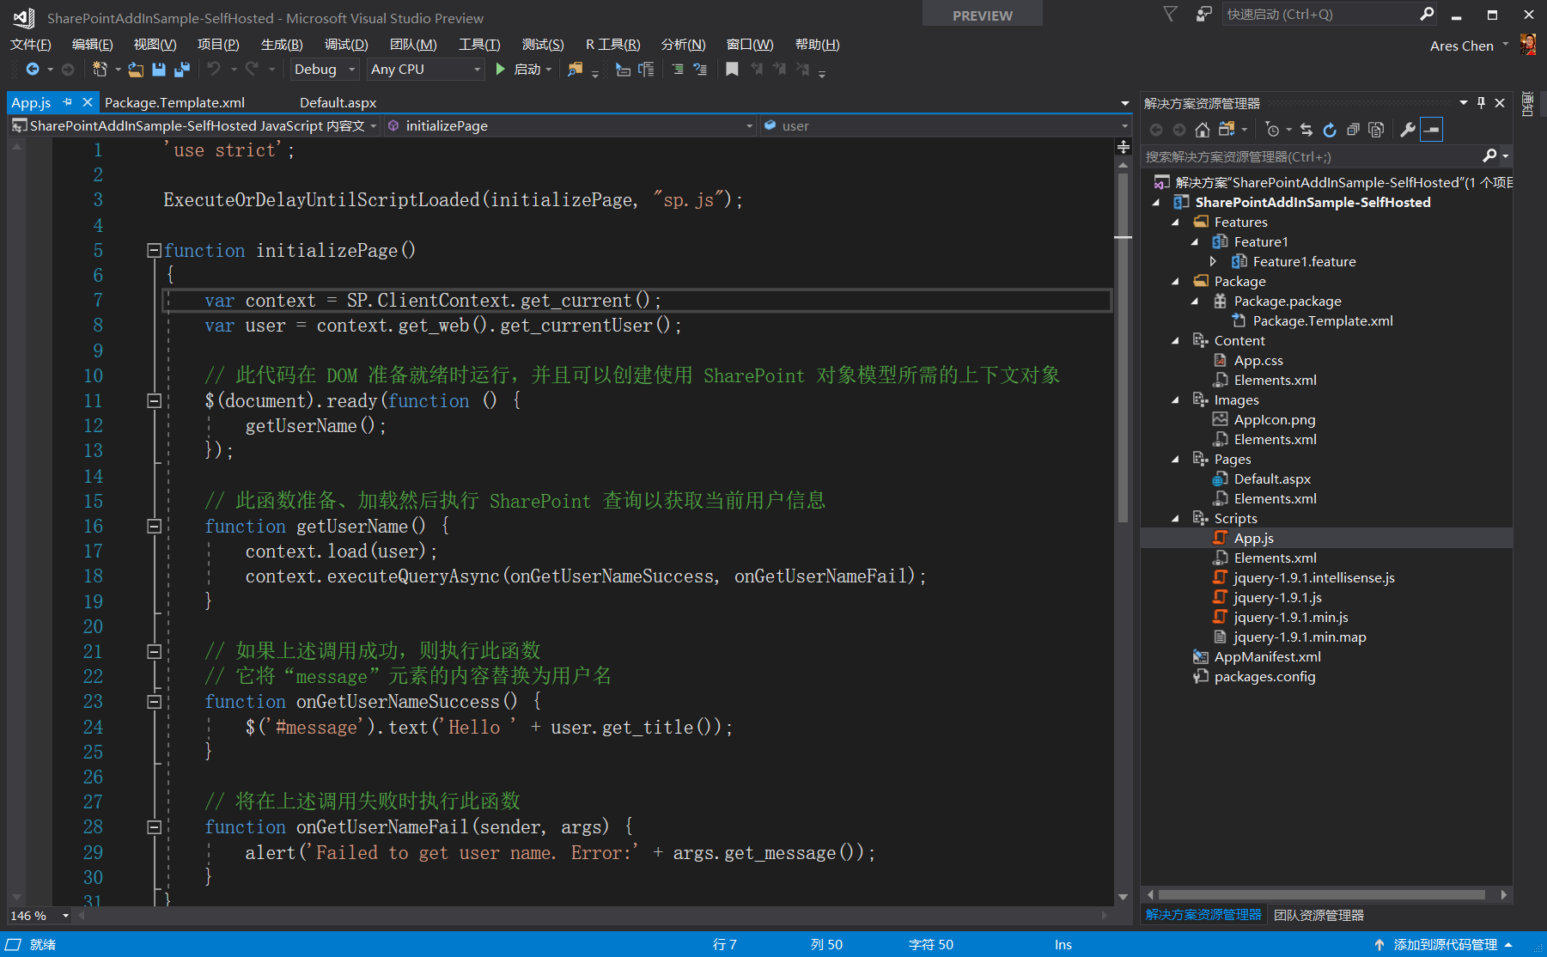The image size is (1547, 957).
Task: Refresh the Solution Explorer
Action: [1330, 129]
